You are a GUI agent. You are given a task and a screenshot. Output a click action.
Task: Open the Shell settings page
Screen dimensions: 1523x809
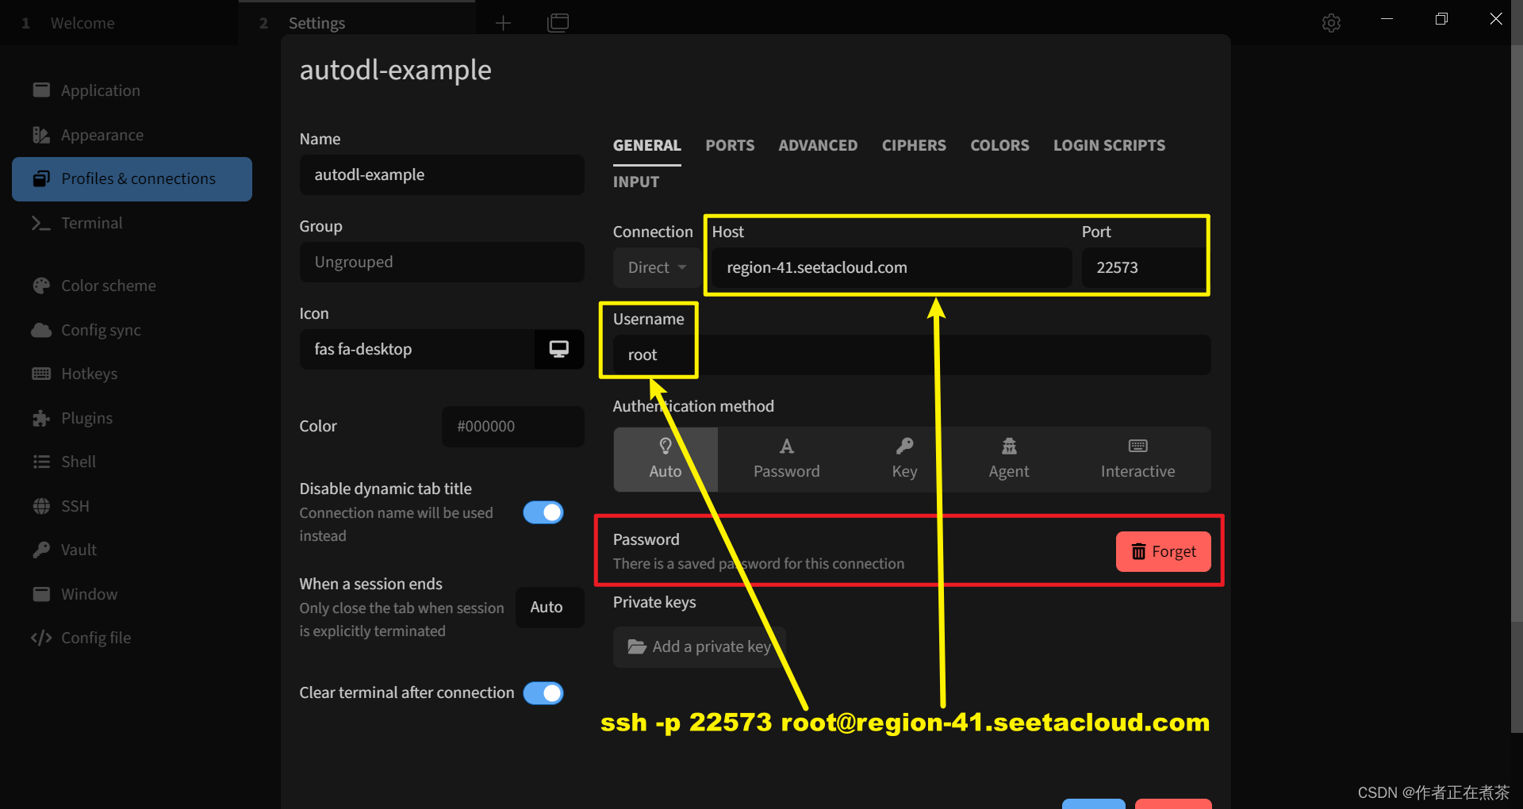point(132,462)
